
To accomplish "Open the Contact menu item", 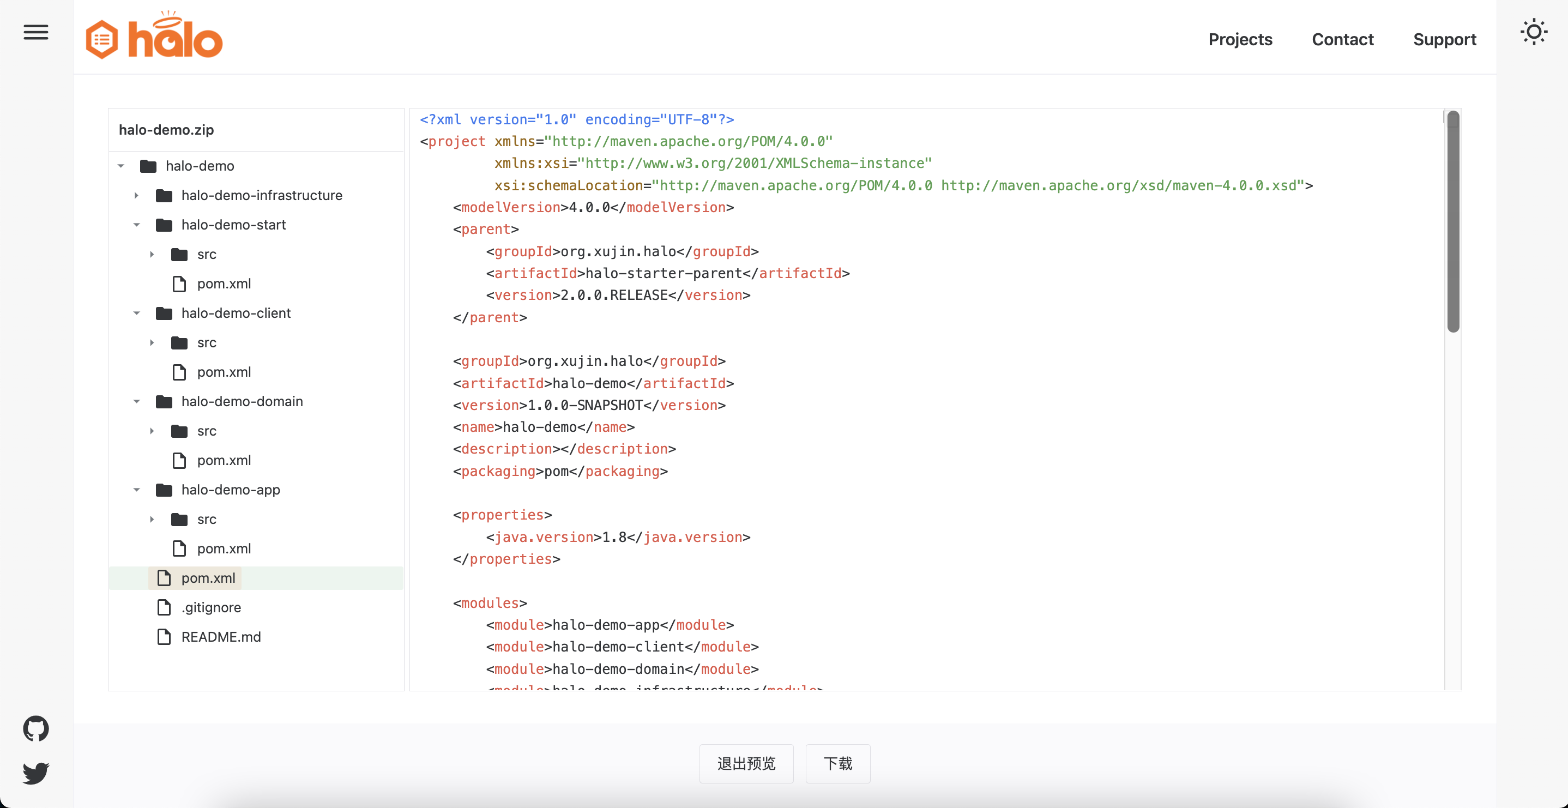I will (x=1342, y=40).
